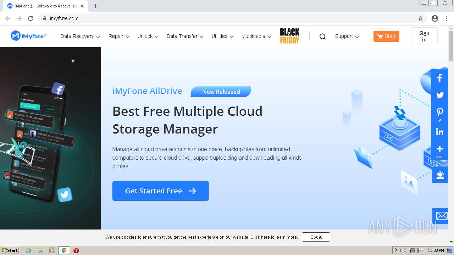
Task: Close the iMyFone browser tab
Action: pyautogui.click(x=82, y=6)
